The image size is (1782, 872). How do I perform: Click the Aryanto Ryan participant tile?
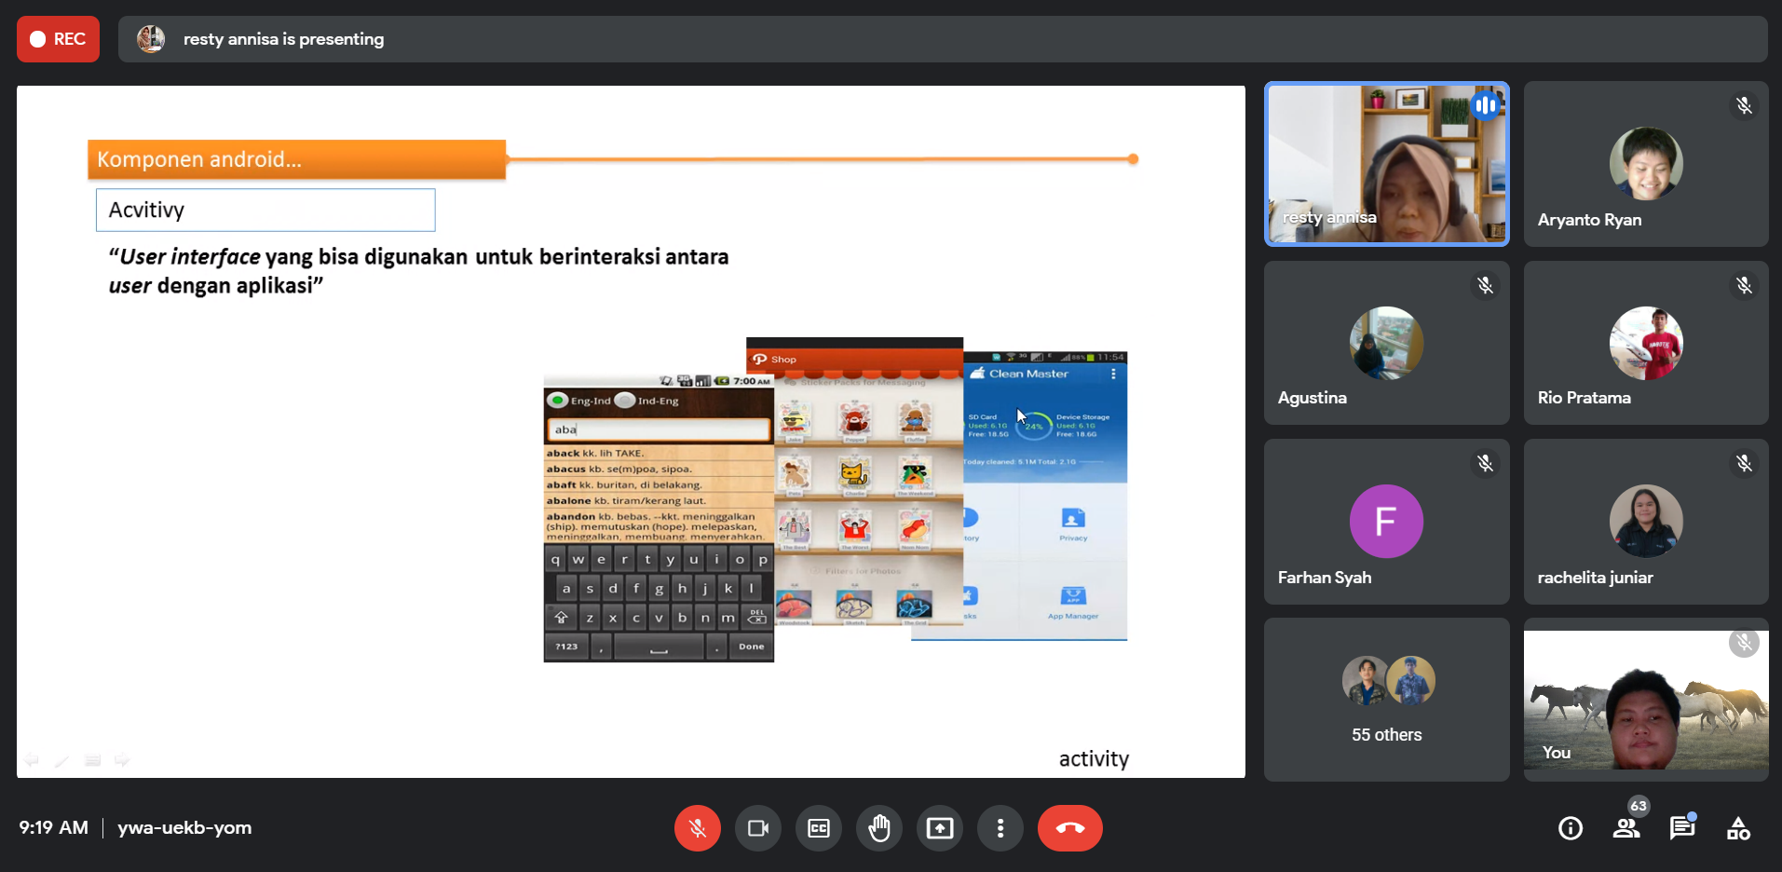pos(1645,164)
